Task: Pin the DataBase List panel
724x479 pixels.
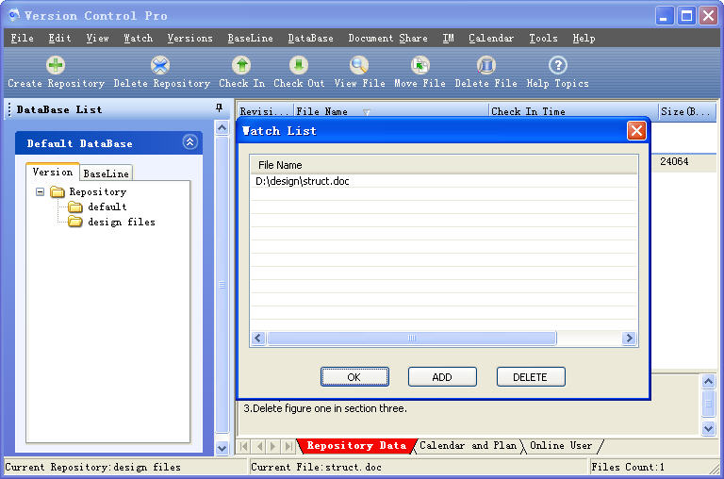Action: [x=220, y=108]
